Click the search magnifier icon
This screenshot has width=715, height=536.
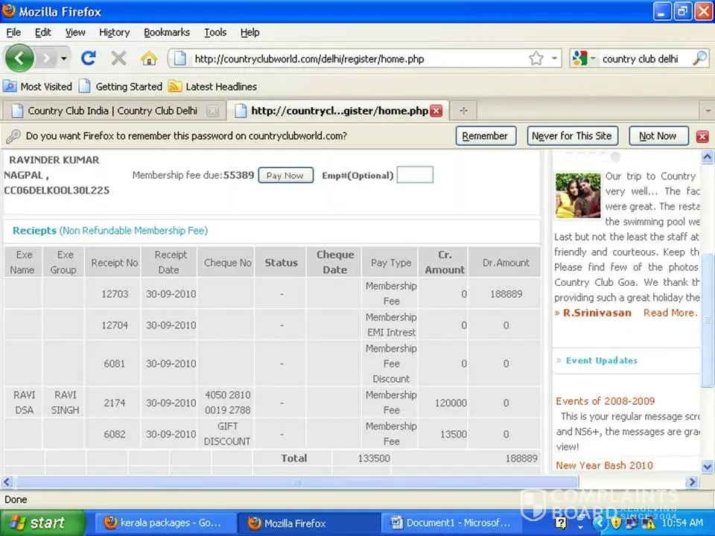click(699, 58)
